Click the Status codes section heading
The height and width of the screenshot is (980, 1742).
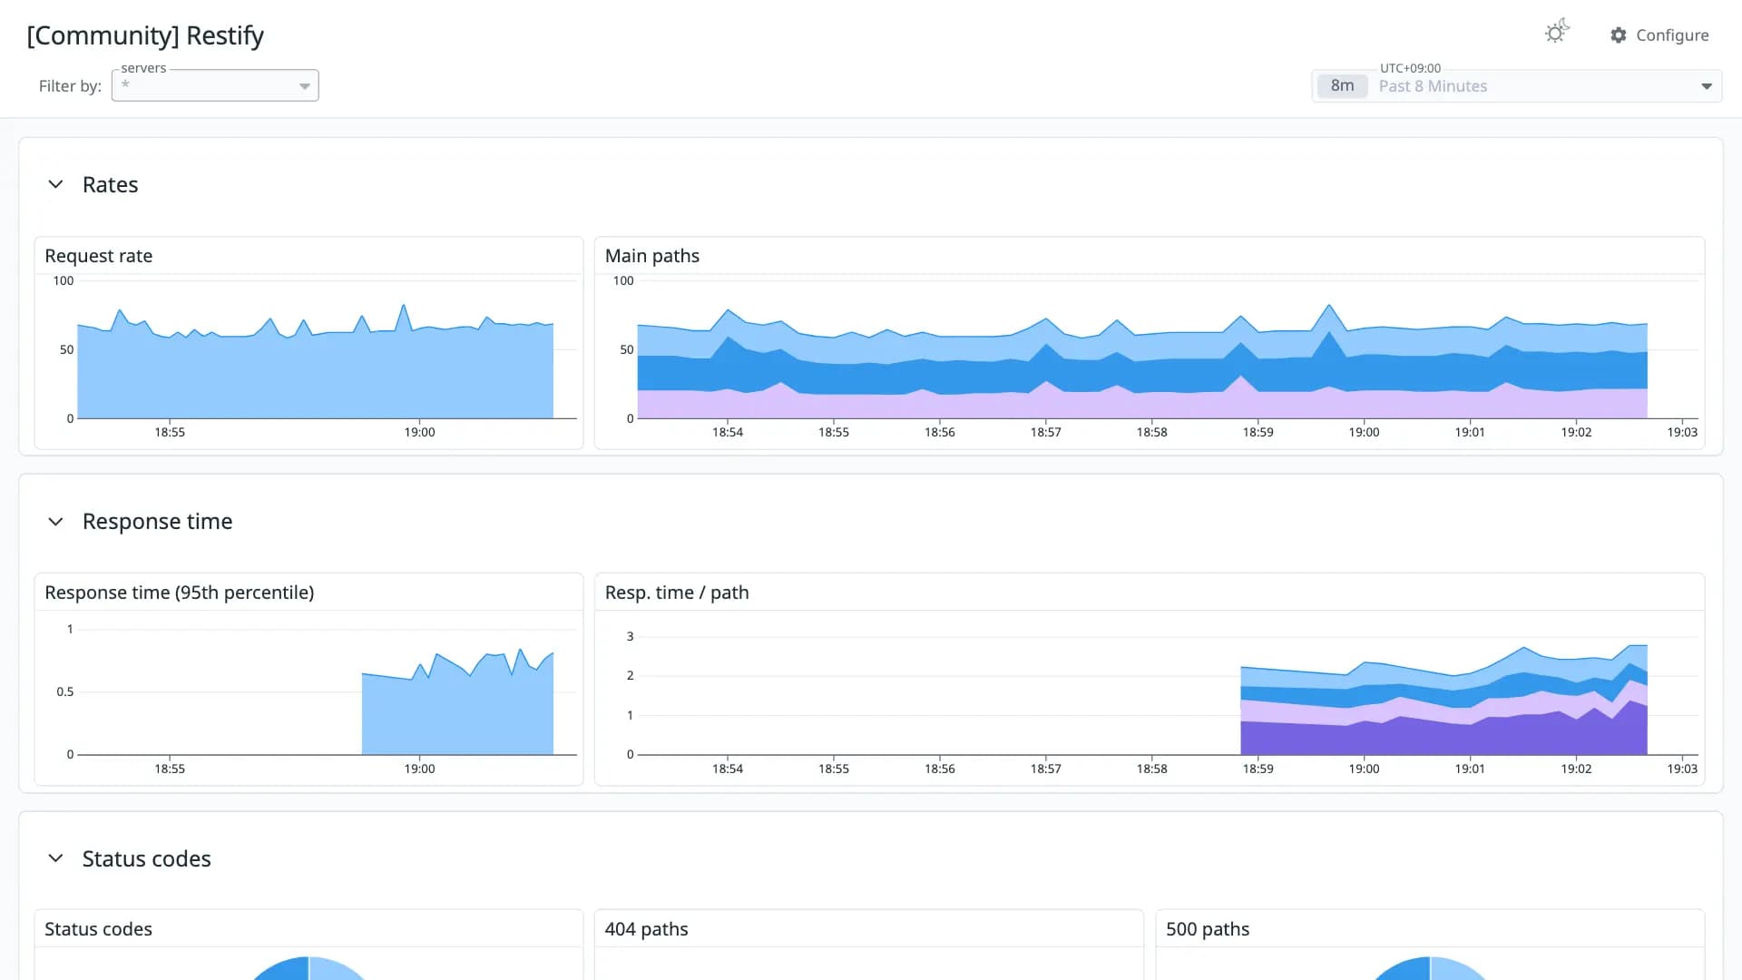pos(146,858)
